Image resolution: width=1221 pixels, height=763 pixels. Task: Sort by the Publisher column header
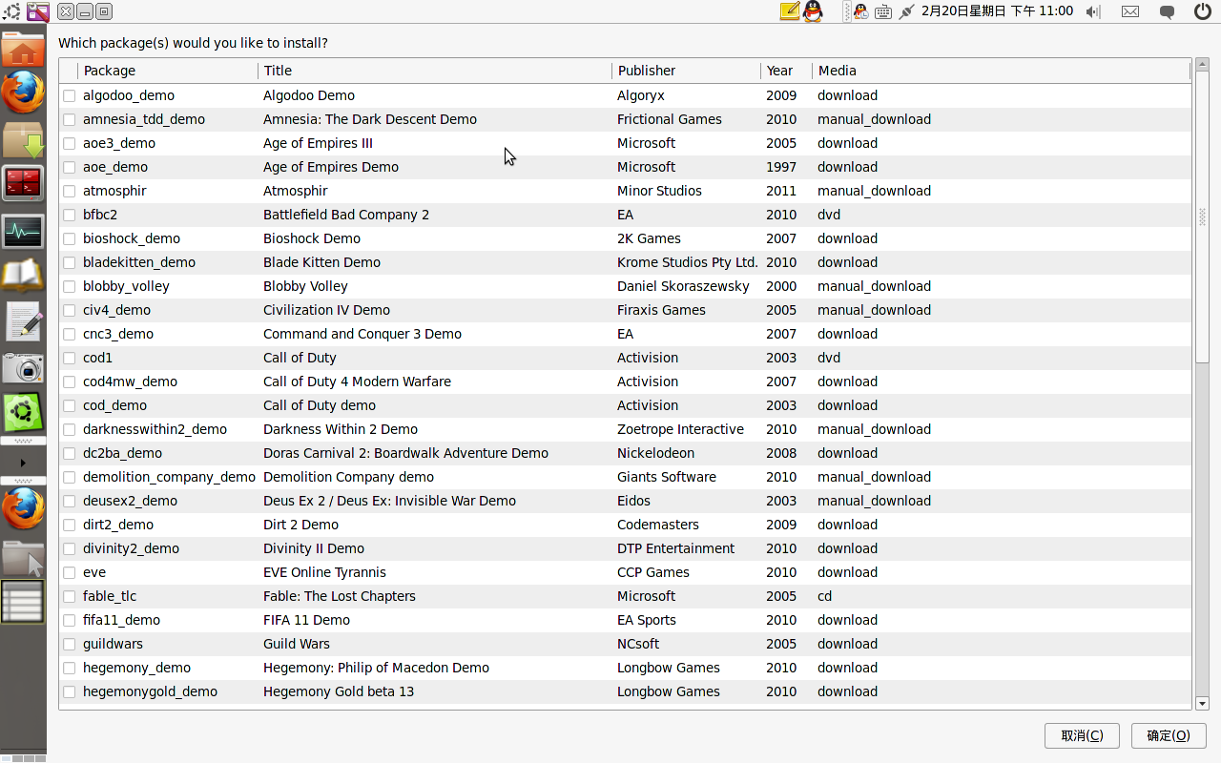point(687,71)
